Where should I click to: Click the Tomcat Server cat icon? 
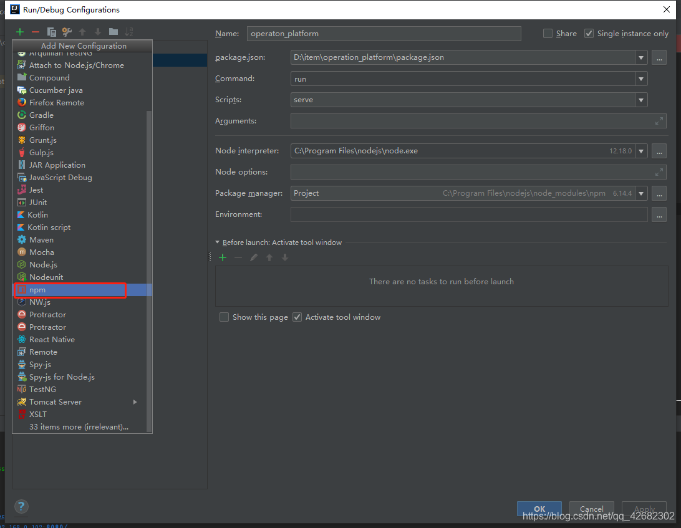pyautogui.click(x=22, y=401)
